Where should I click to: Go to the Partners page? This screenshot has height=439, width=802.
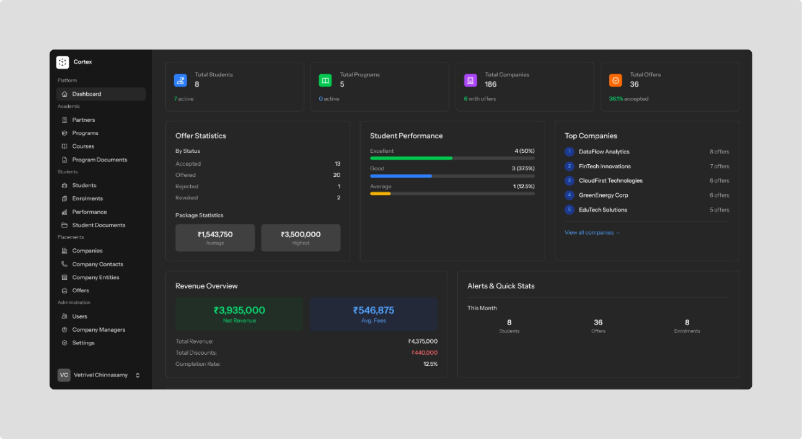coord(83,120)
